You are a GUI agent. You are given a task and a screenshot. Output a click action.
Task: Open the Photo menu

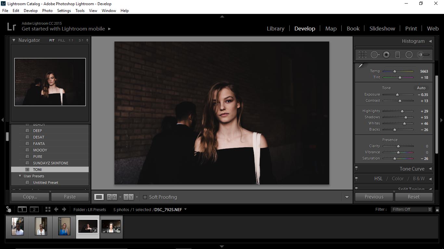[47, 11]
